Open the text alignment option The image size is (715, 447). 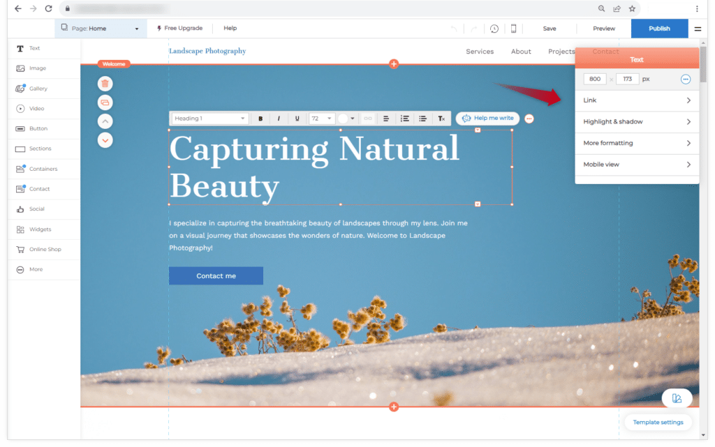click(x=386, y=119)
